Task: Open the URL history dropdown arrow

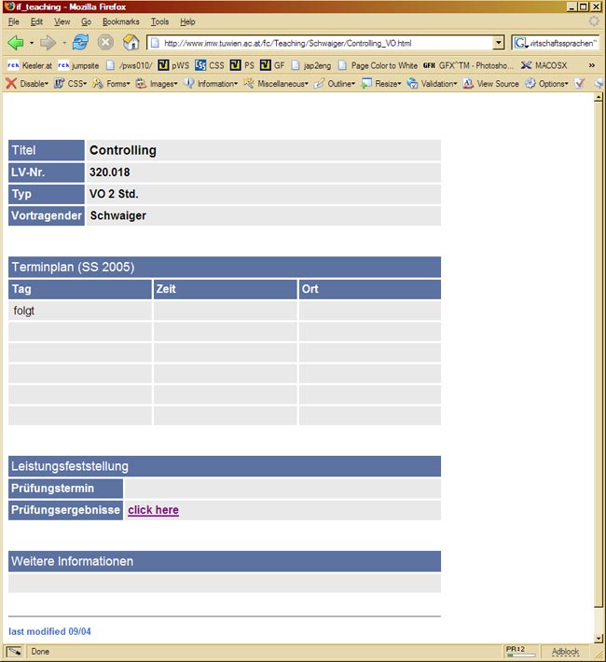Action: coord(498,43)
